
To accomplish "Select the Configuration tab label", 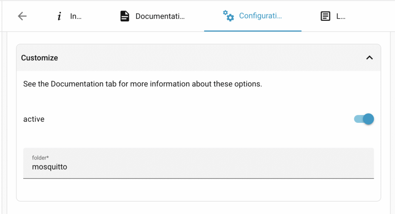I will 260,16.
